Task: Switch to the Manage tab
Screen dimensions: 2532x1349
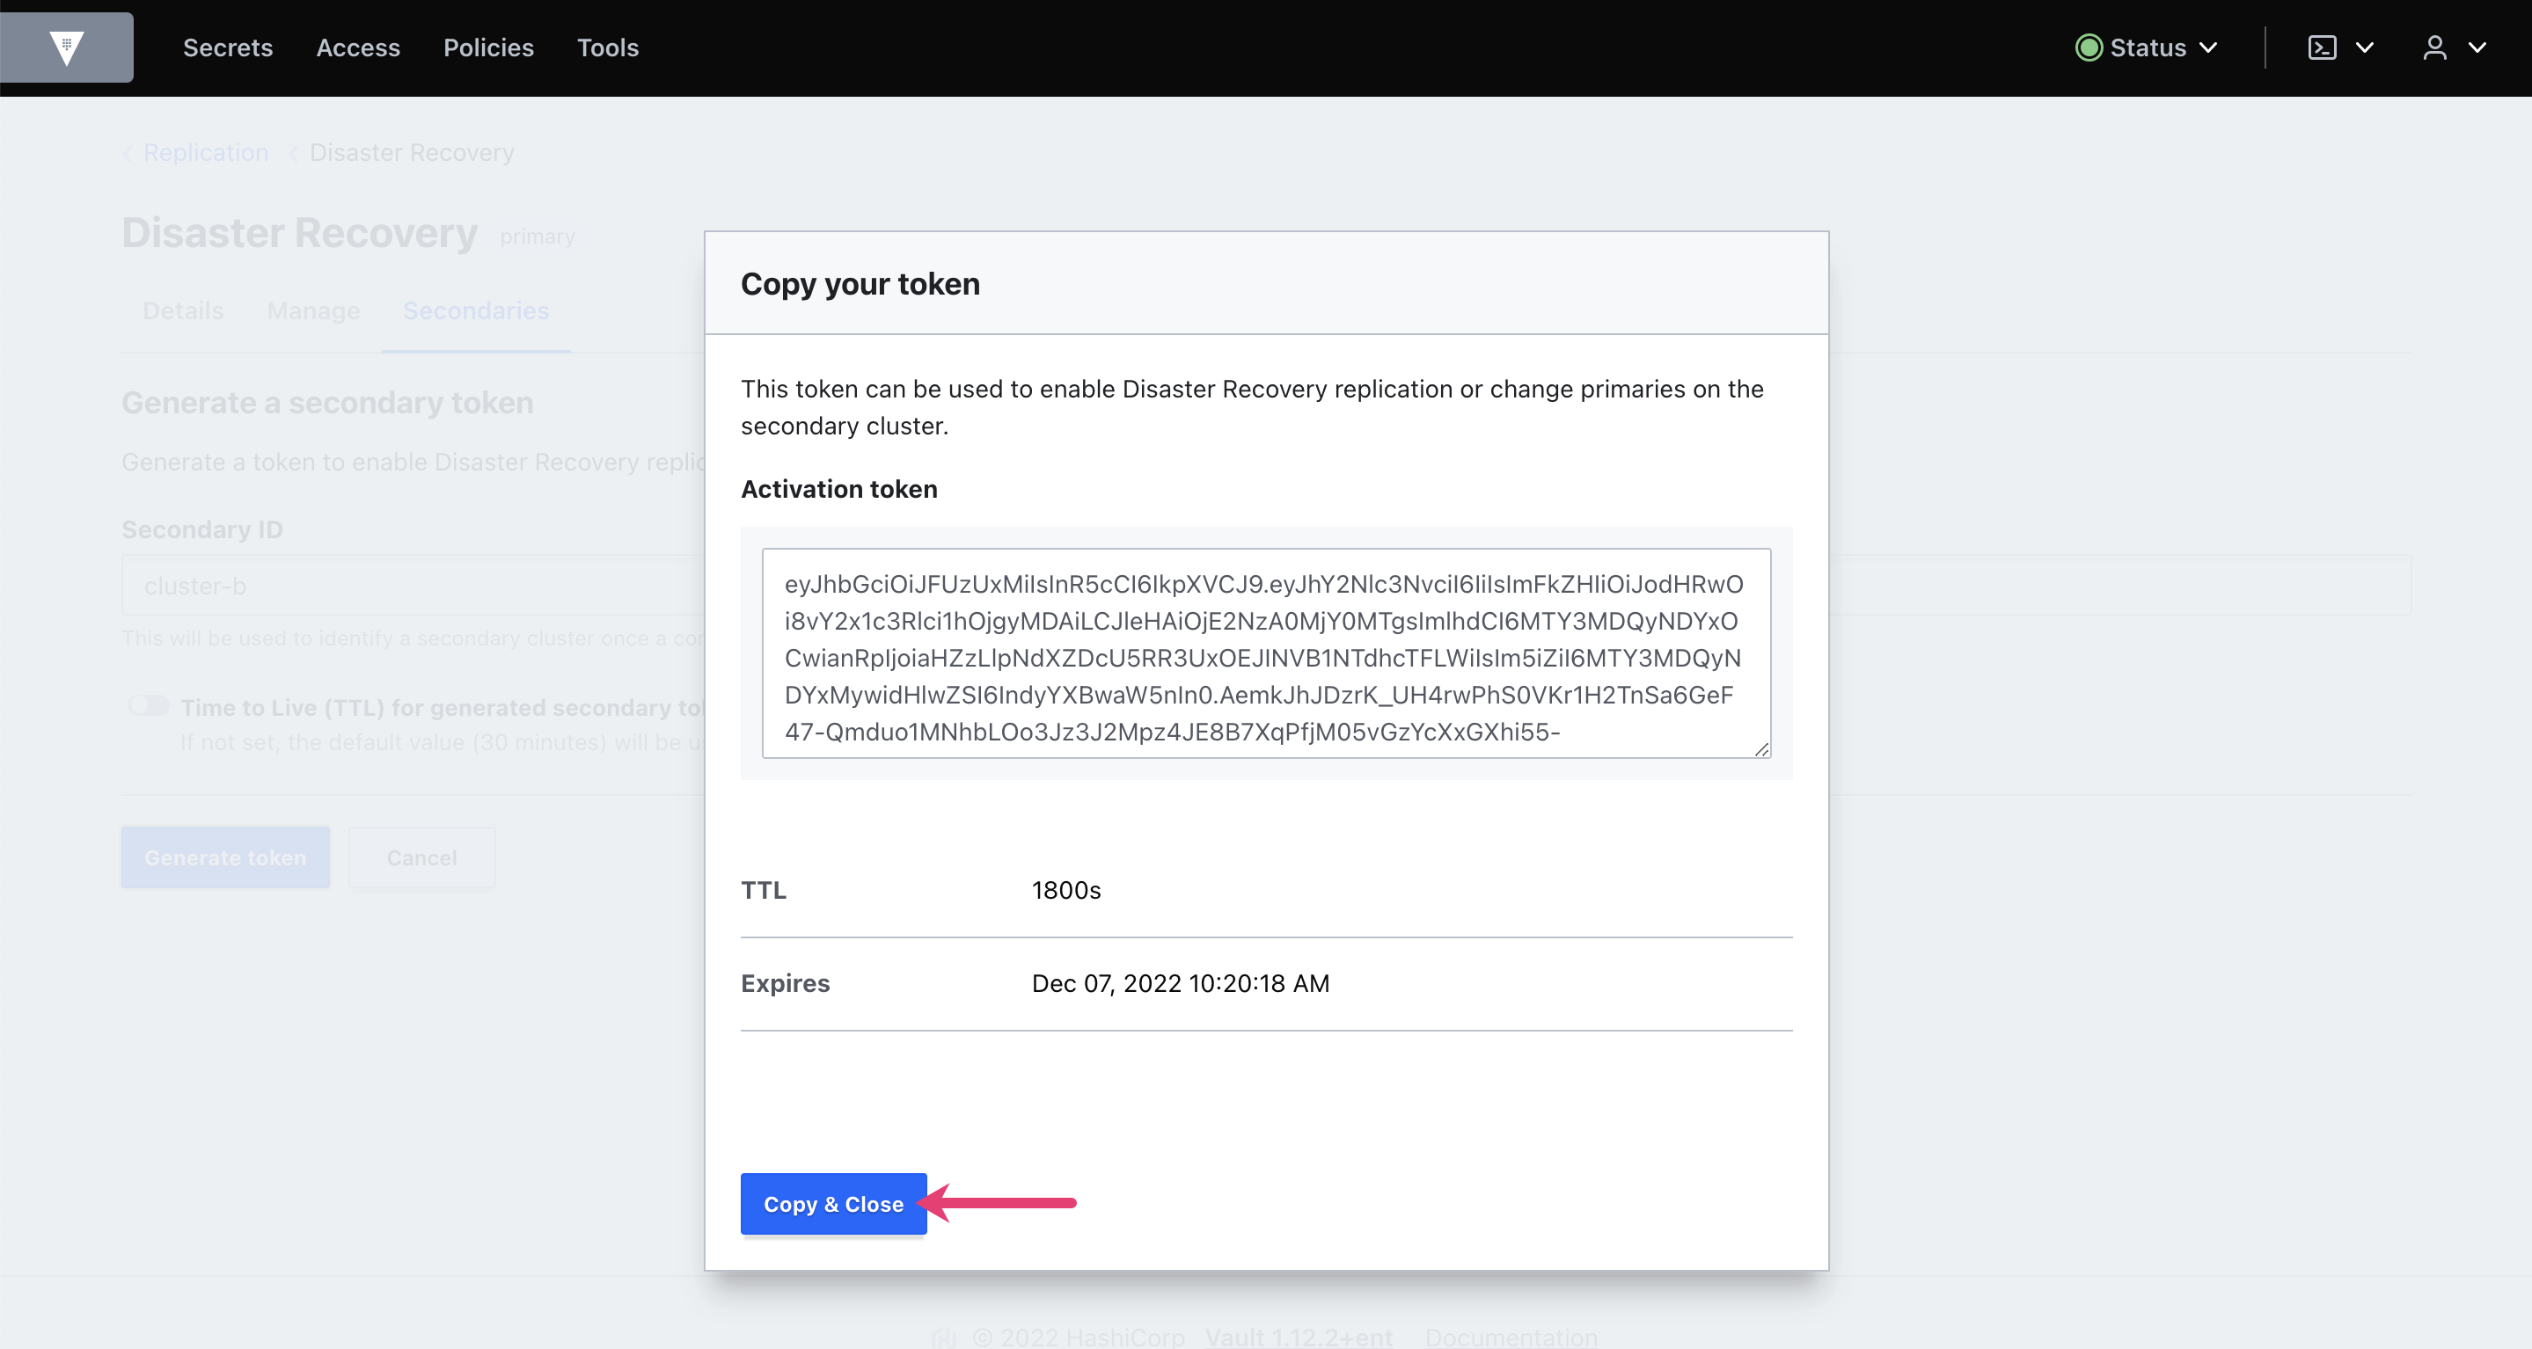Action: [x=312, y=310]
